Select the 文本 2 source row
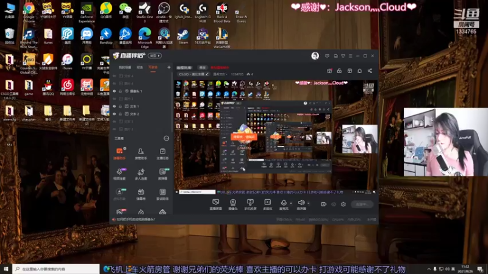The width and height of the screenshot is (488, 274). click(141, 114)
